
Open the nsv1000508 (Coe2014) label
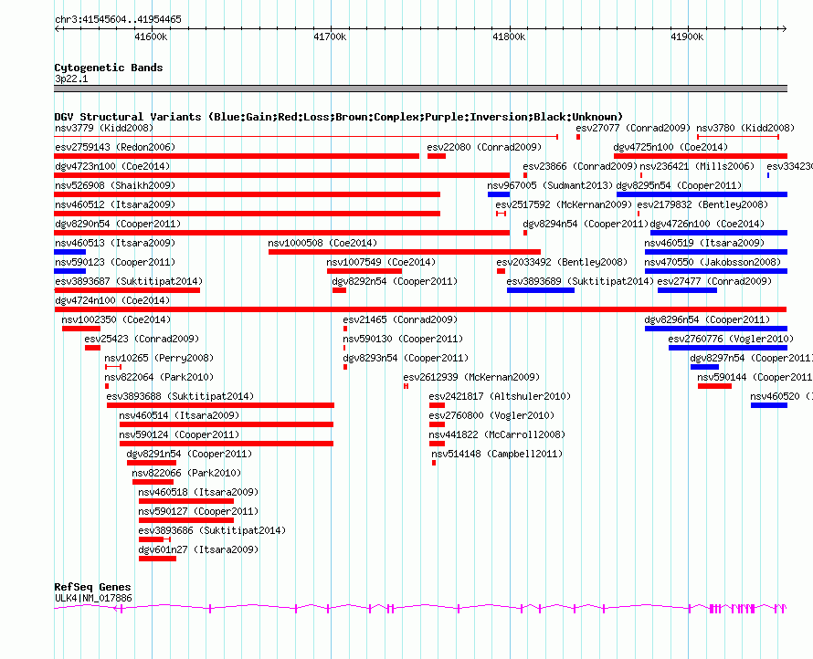(x=322, y=243)
